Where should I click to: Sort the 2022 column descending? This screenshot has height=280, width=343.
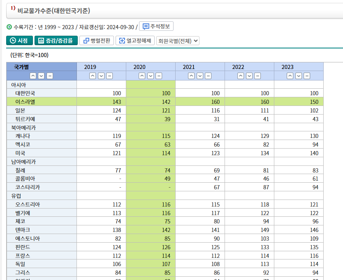[249, 76]
